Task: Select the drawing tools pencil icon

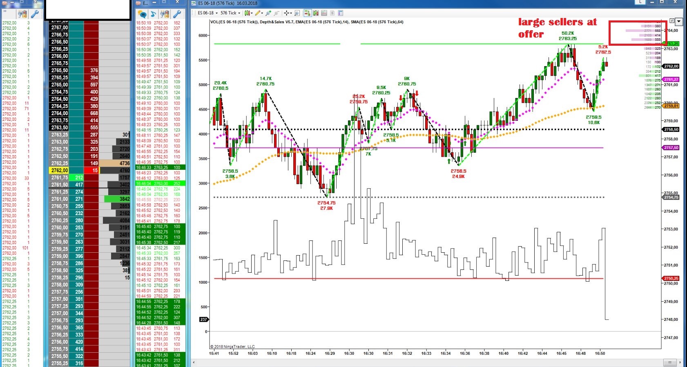Action: pyautogui.click(x=258, y=13)
